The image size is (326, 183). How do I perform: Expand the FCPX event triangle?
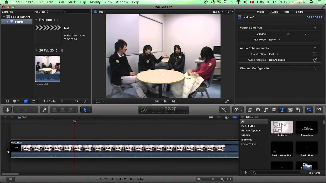coord(7,22)
